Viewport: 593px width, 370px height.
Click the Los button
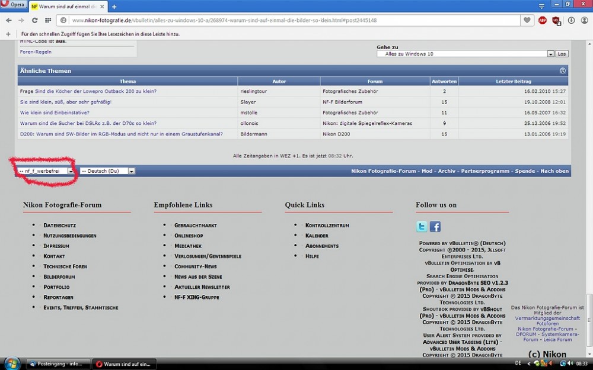(x=562, y=54)
